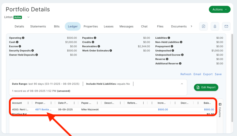237x136 pixels.
Task: Click info icon next to Non-Held Liabilities
Action: [x=181, y=42]
